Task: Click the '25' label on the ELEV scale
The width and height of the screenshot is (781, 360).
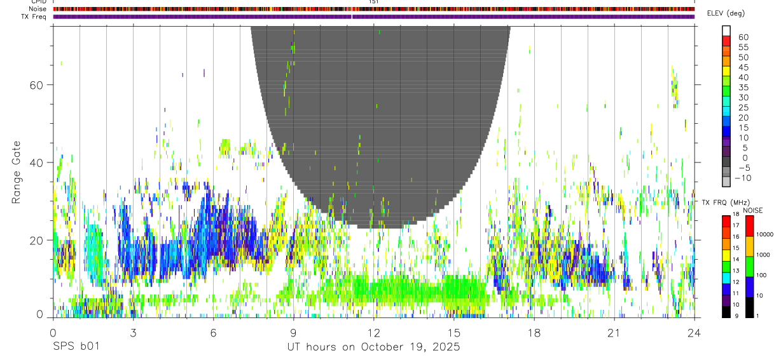Action: 743,107
